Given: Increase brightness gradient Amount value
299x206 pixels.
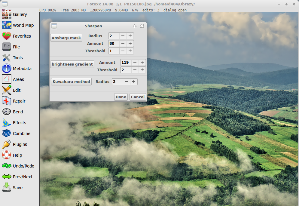Looking at the screenshot, I should (x=142, y=63).
